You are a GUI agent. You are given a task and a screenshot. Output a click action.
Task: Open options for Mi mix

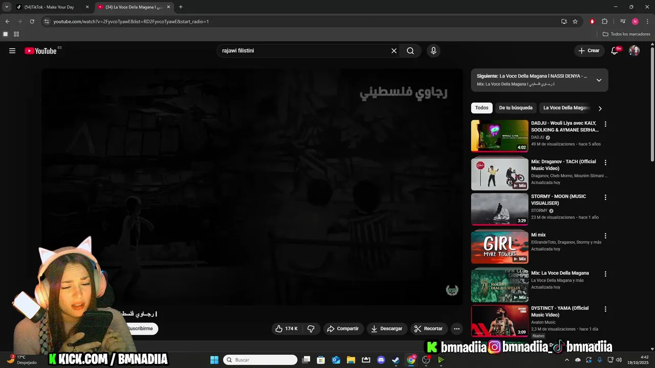coord(605,236)
